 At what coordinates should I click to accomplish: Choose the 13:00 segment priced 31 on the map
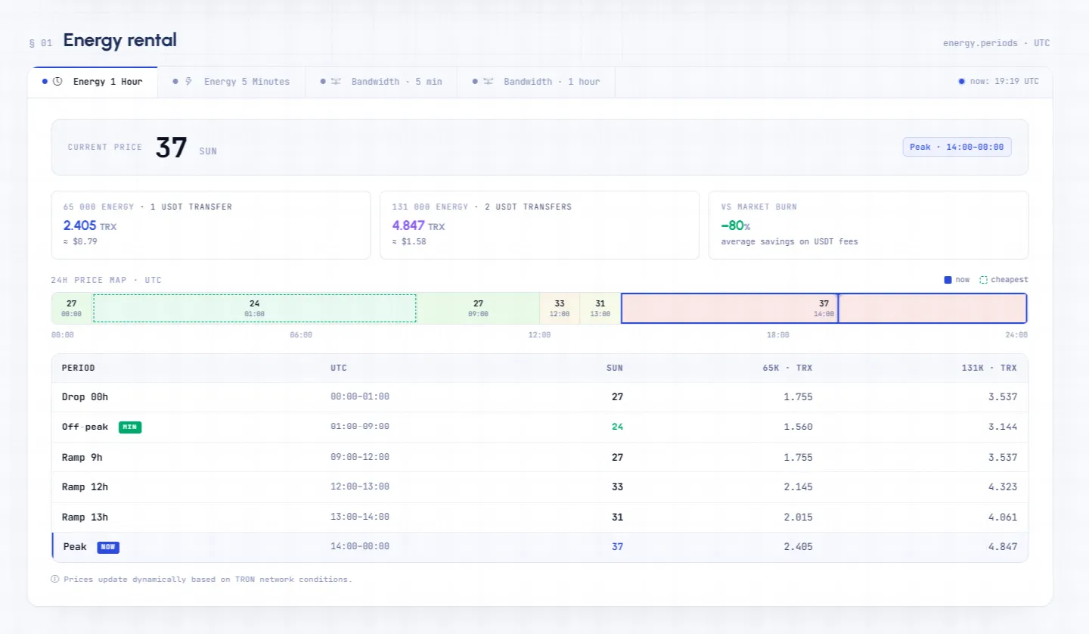click(600, 309)
